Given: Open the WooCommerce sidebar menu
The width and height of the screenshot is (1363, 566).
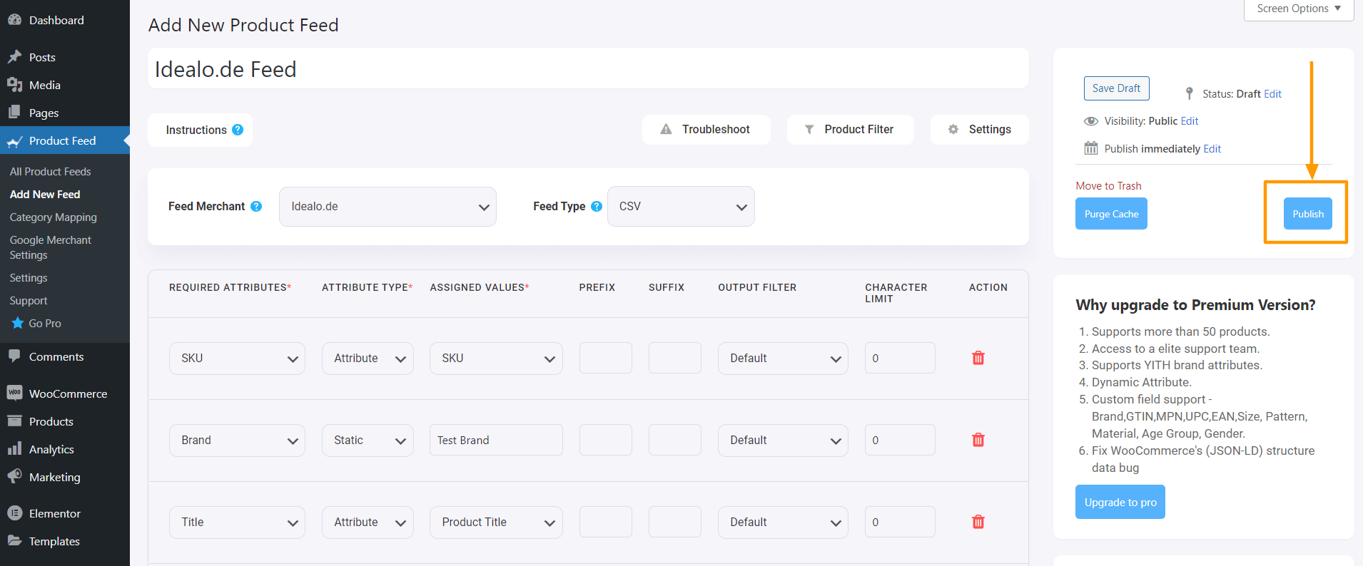Looking at the screenshot, I should [68, 393].
